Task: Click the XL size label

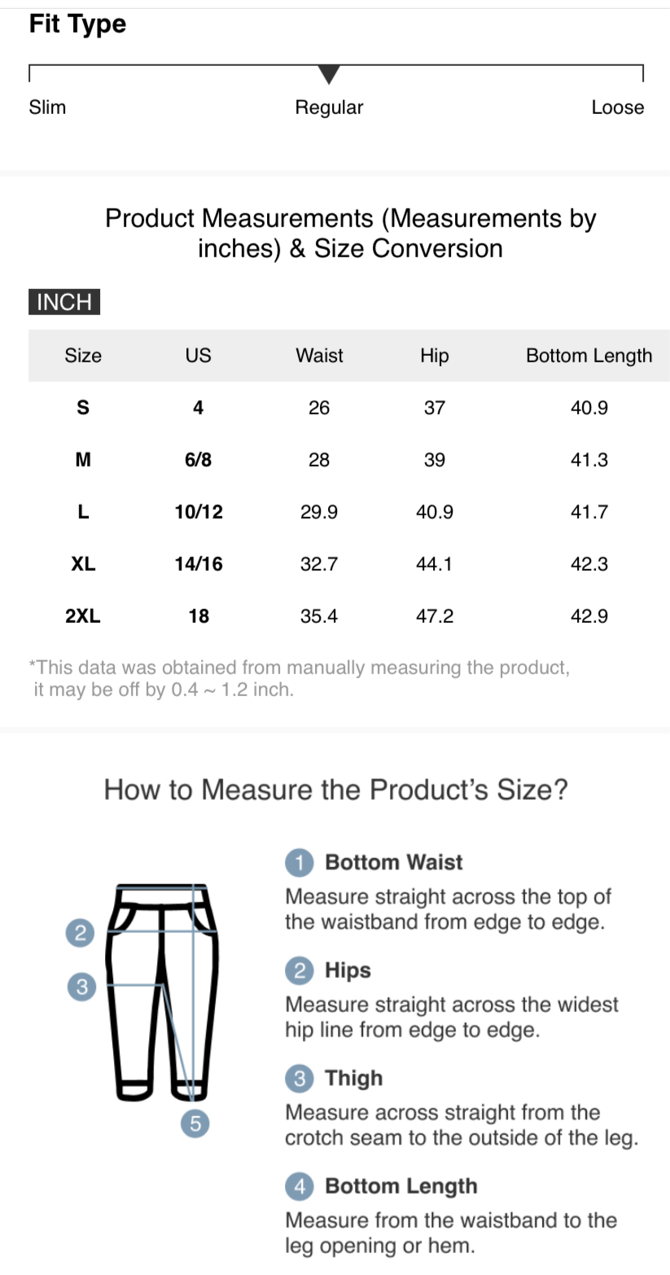Action: [83, 564]
